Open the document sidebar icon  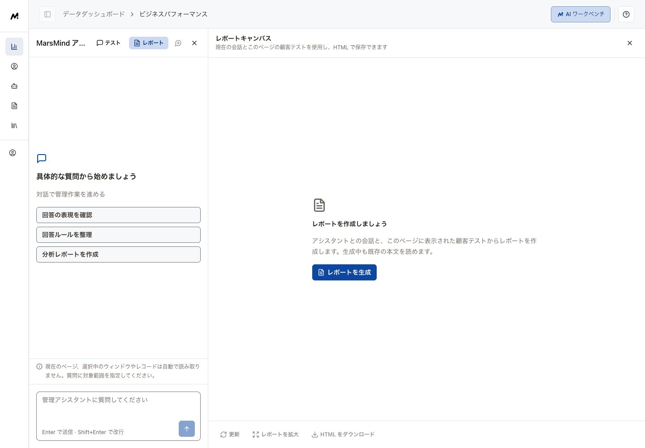(14, 106)
